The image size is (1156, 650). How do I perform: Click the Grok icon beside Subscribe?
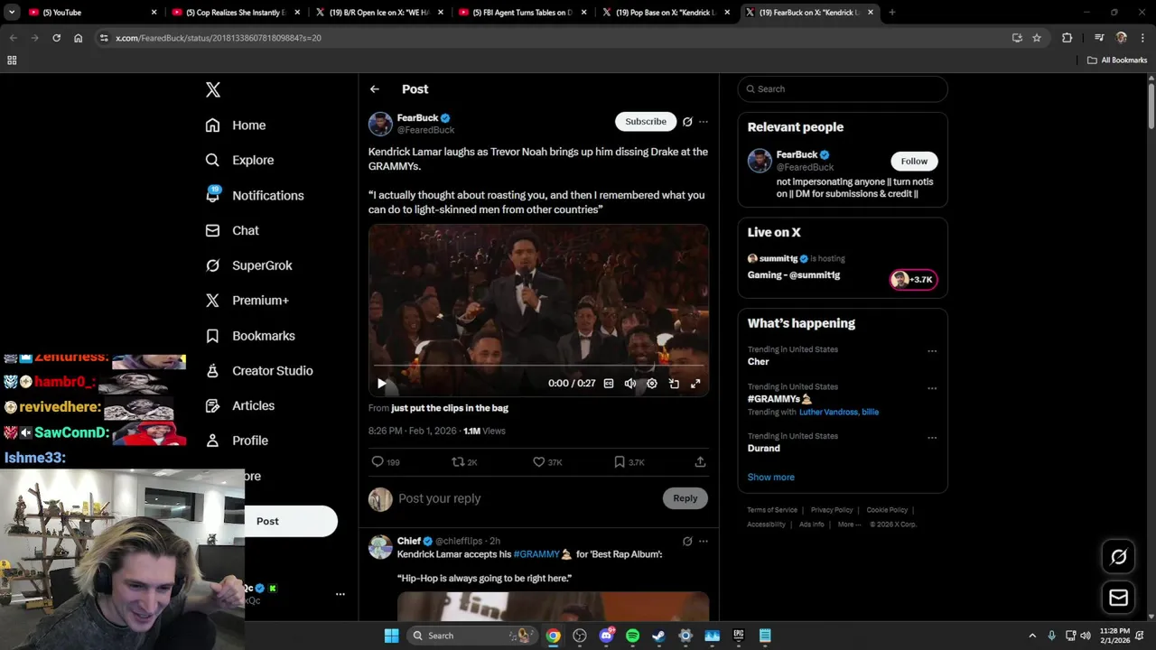[x=687, y=122]
